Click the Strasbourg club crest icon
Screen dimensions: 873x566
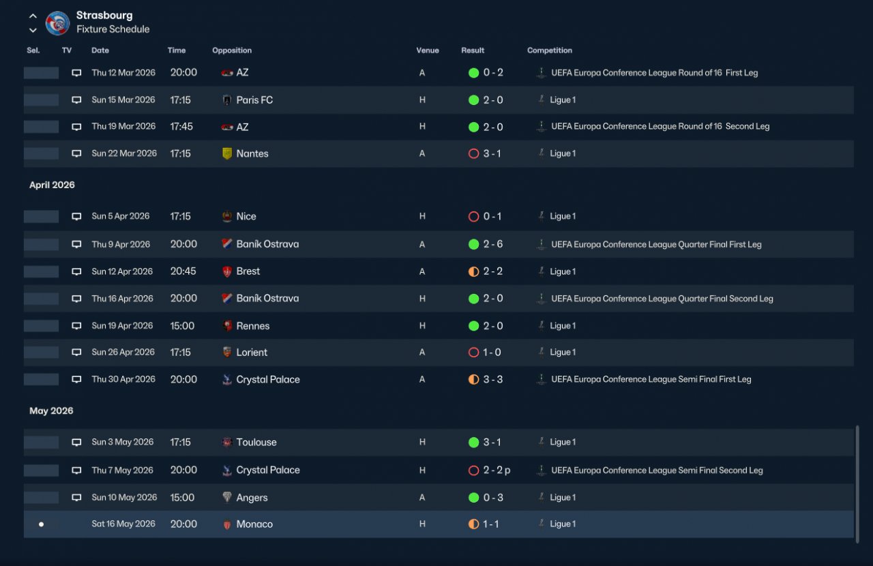57,23
